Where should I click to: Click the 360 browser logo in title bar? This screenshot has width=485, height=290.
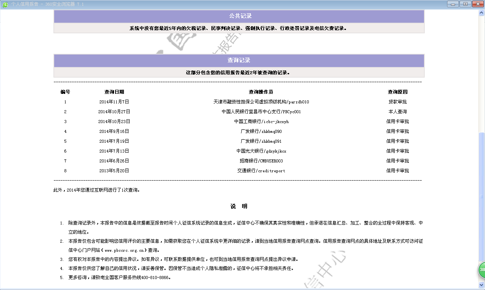(5, 5)
